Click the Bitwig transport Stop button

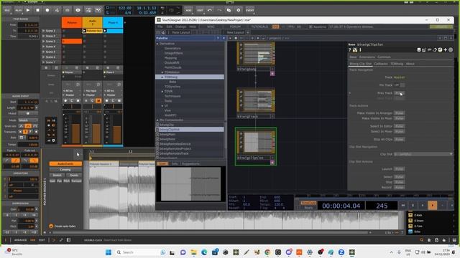point(37,10)
